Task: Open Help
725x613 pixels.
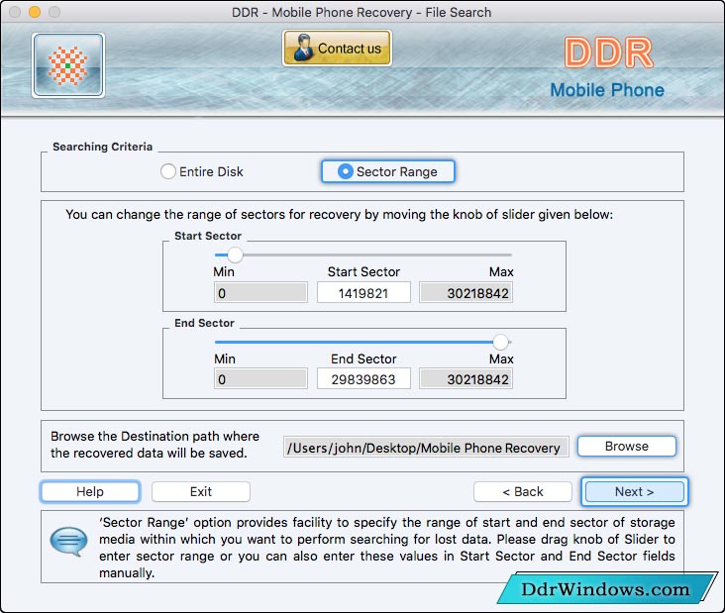Action: (90, 491)
